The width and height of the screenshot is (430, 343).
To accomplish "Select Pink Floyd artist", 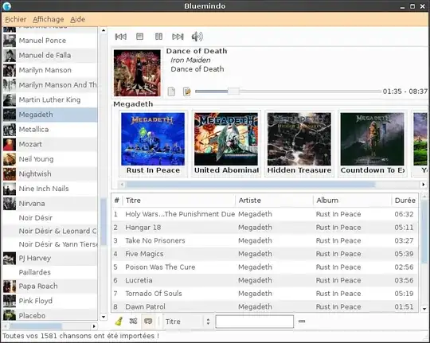I will coord(50,301).
